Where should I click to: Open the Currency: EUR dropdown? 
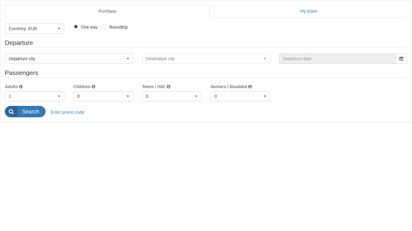tap(34, 29)
